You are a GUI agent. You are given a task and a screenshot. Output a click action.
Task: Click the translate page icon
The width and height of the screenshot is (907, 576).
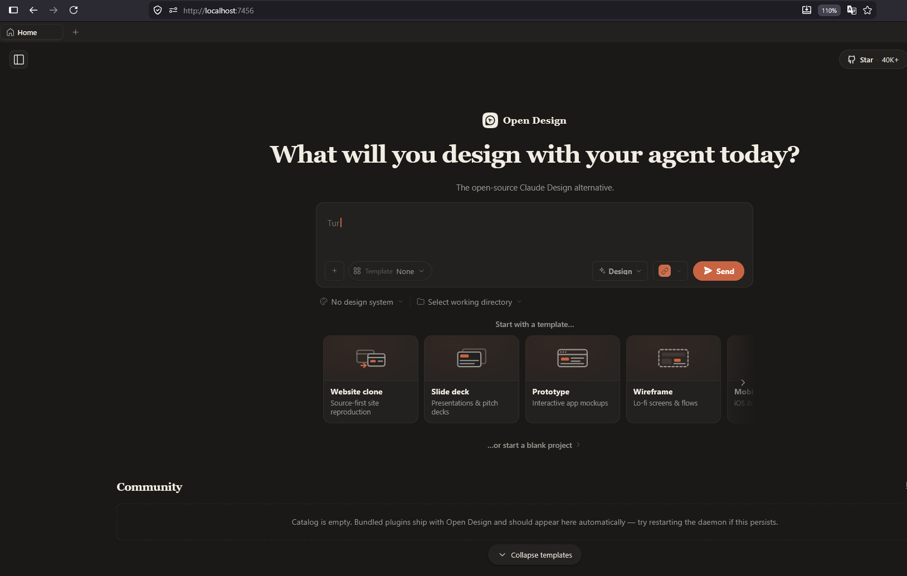tap(852, 10)
